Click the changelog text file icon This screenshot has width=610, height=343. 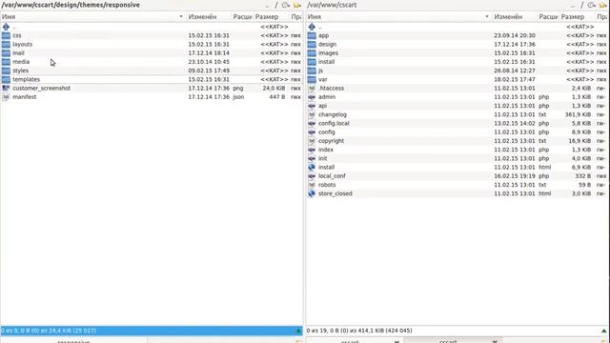[x=312, y=114]
